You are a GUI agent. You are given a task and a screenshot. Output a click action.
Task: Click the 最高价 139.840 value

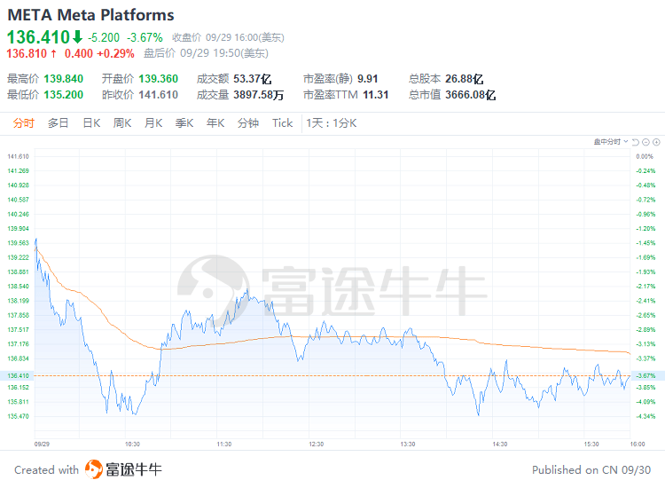[64, 79]
